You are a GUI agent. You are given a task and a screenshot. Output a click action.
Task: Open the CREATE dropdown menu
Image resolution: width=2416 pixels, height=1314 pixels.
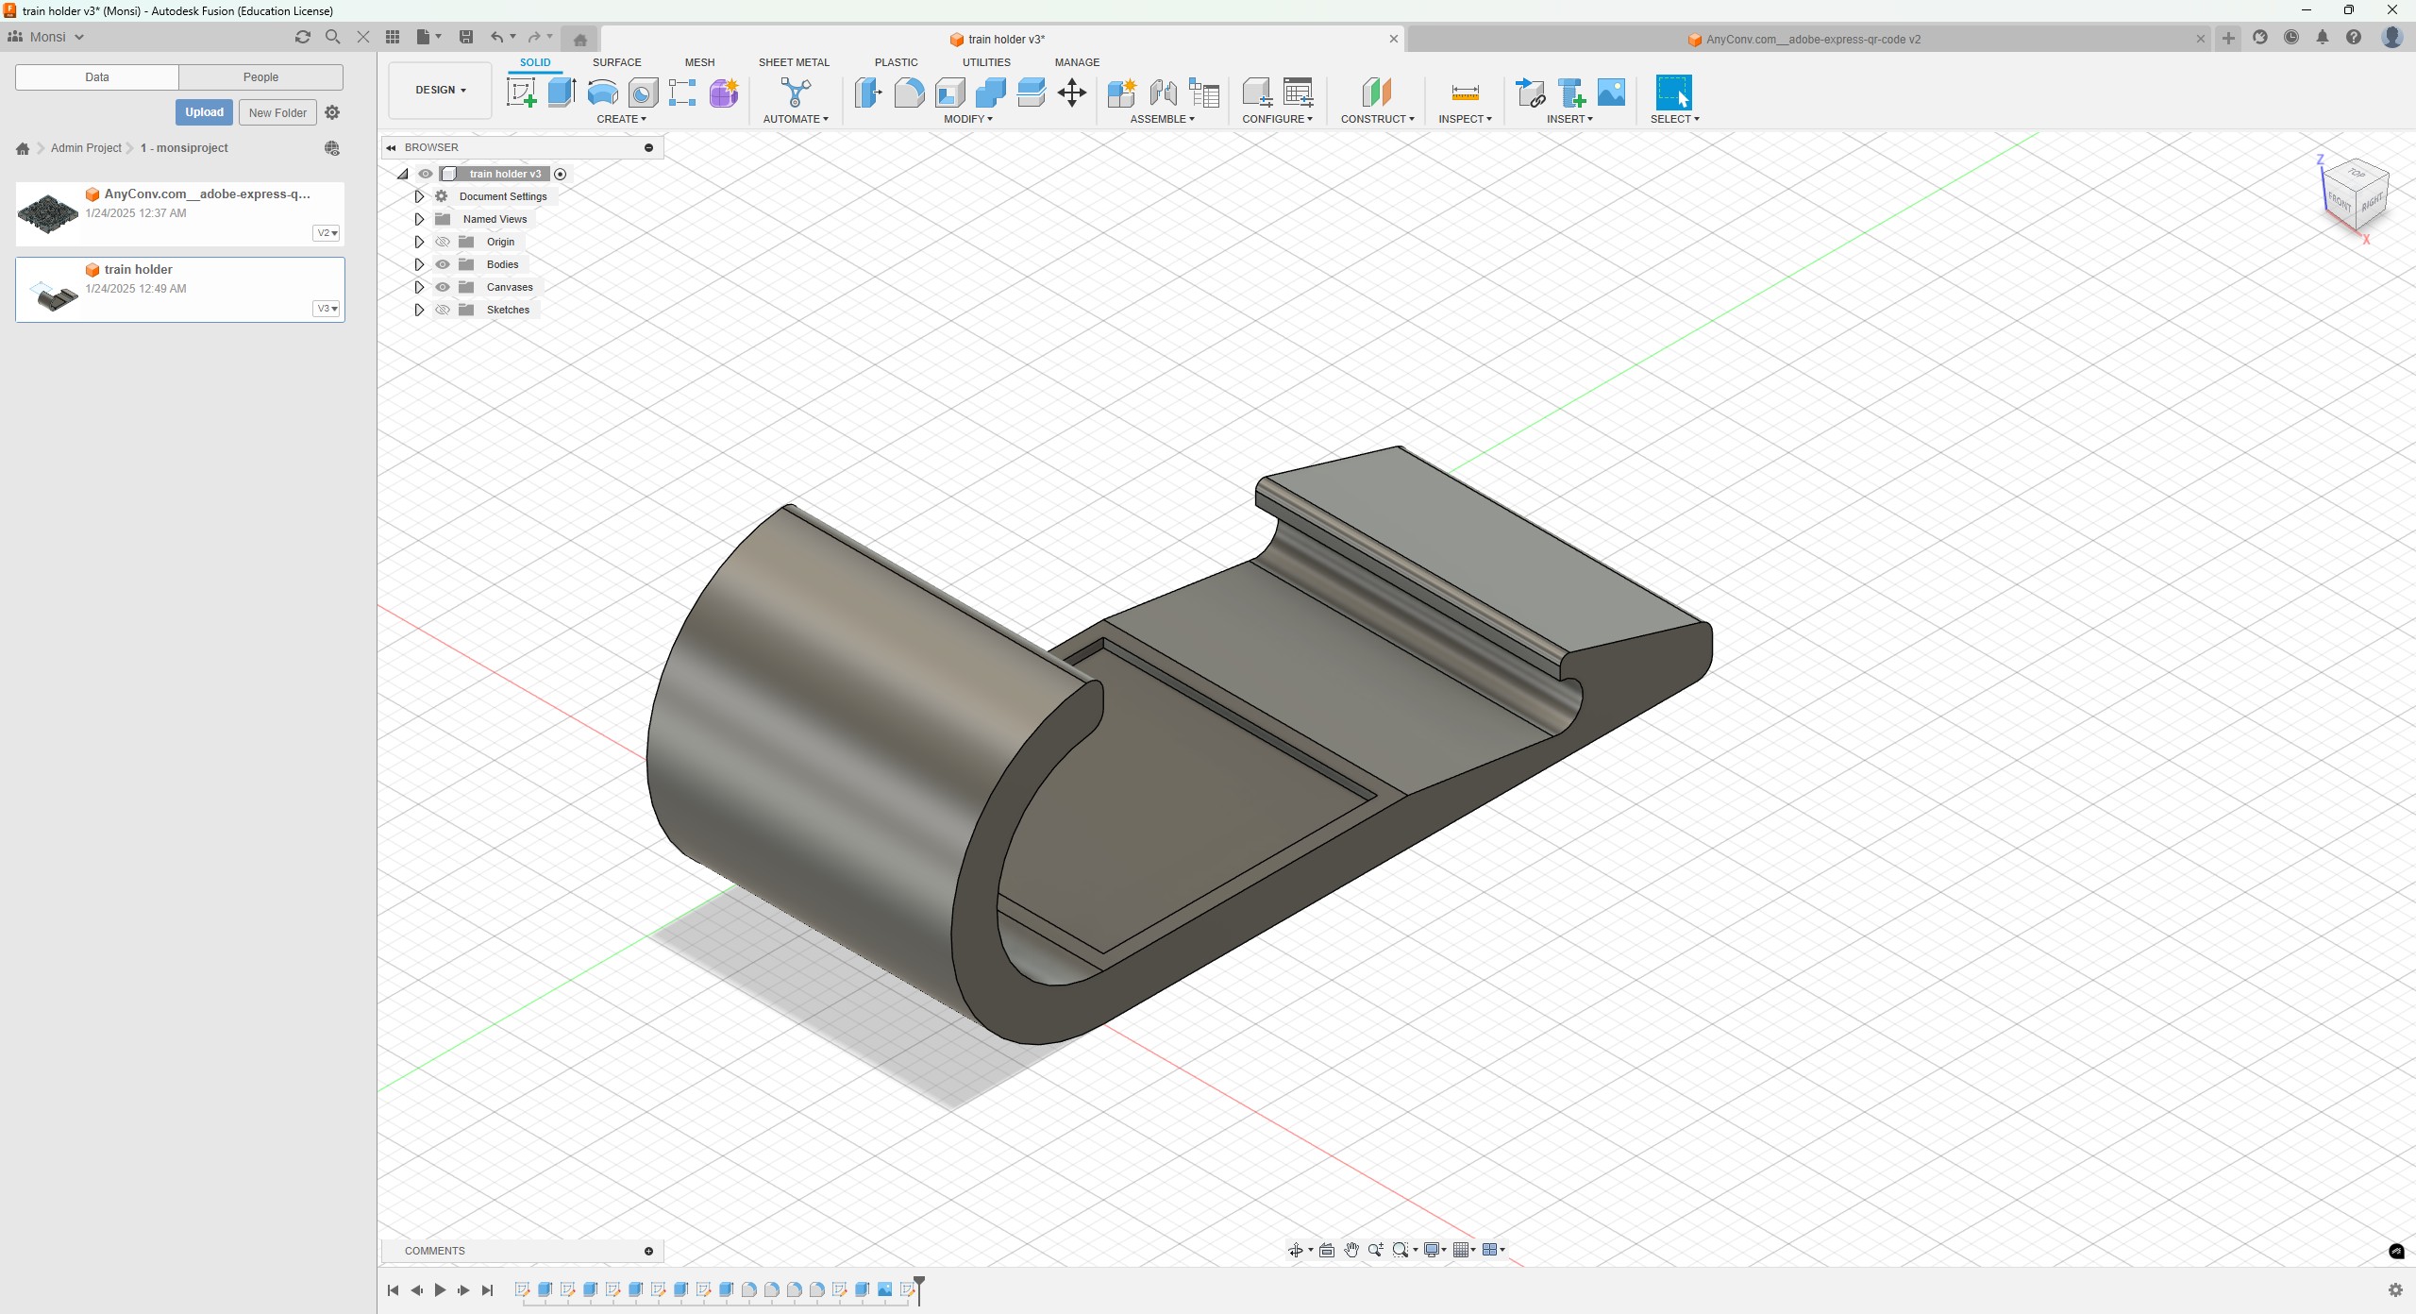[x=621, y=119]
